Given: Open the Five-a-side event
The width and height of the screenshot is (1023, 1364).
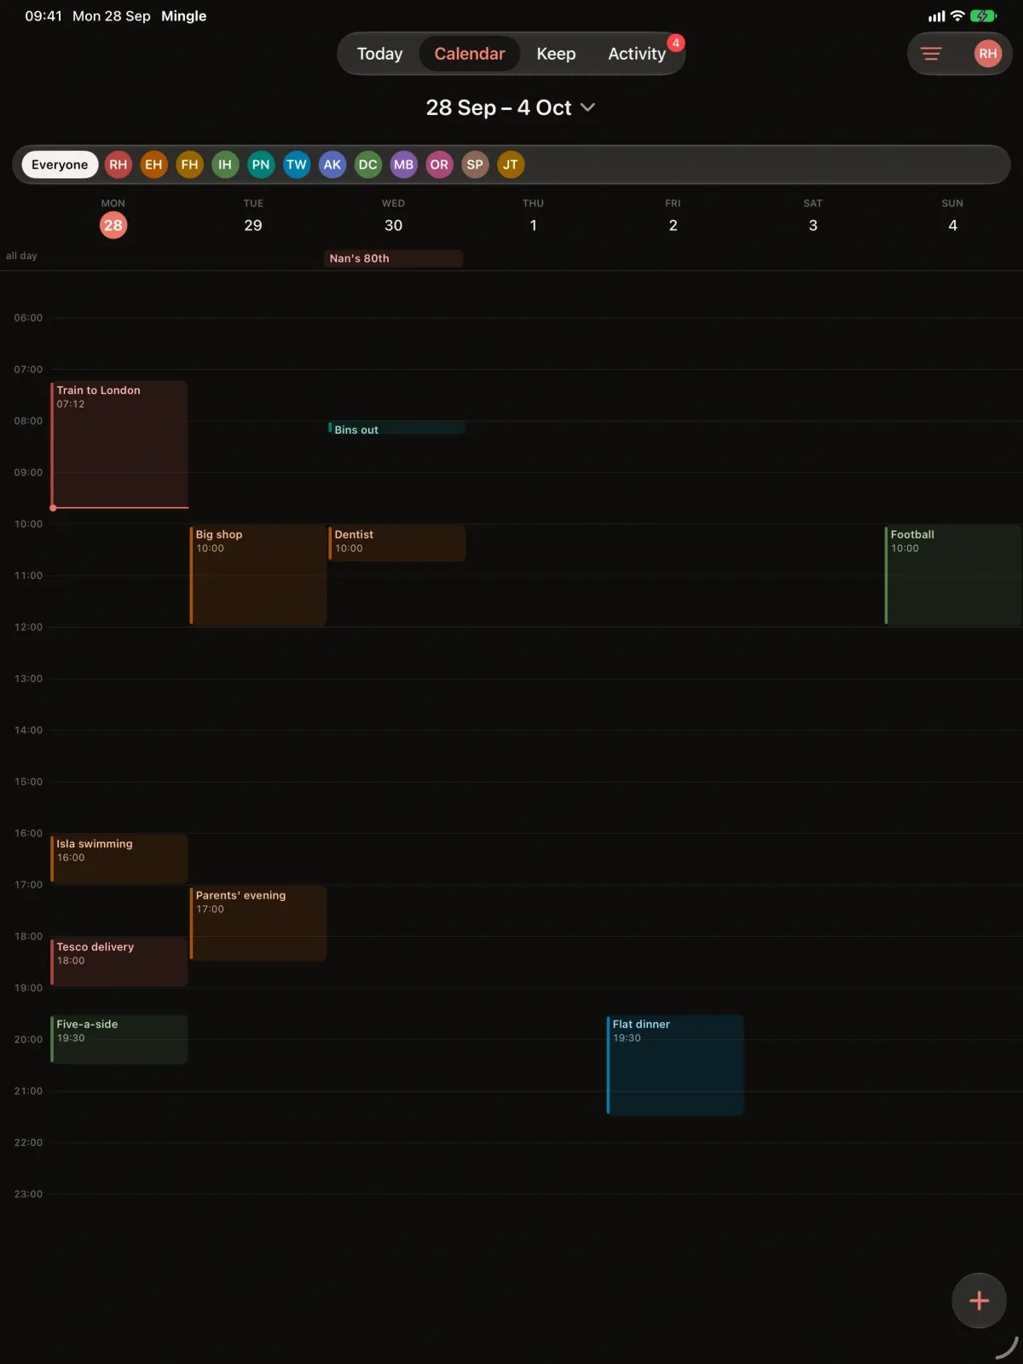Looking at the screenshot, I should pyautogui.click(x=119, y=1039).
